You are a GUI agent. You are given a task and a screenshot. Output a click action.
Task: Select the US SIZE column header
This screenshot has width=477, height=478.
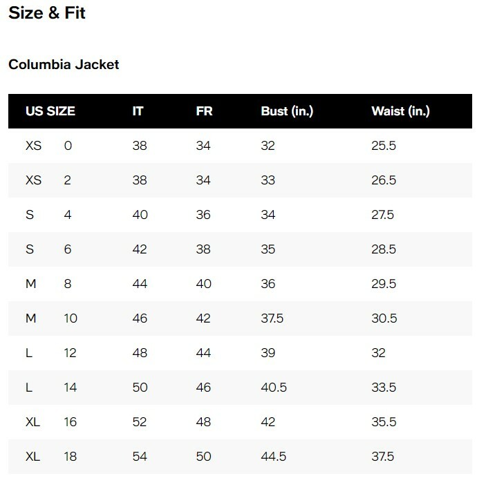(50, 111)
